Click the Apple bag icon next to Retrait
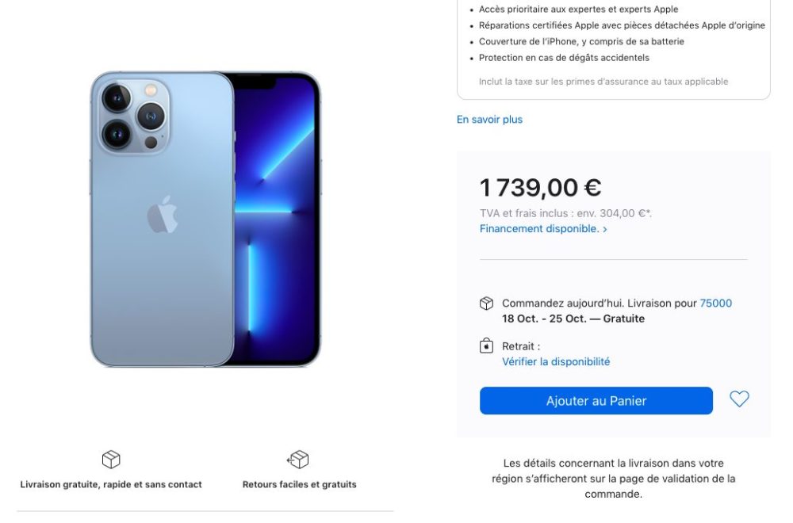The width and height of the screenshot is (793, 523). click(x=486, y=345)
